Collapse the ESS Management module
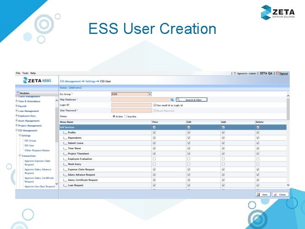Image resolution: width=305 pixels, height=229 pixels. [x=17, y=130]
